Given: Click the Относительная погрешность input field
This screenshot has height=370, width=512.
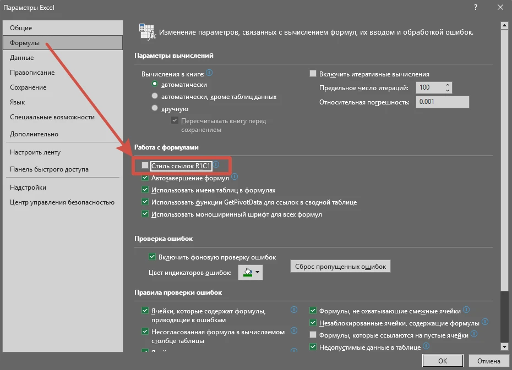Looking at the screenshot, I should pyautogui.click(x=443, y=102).
